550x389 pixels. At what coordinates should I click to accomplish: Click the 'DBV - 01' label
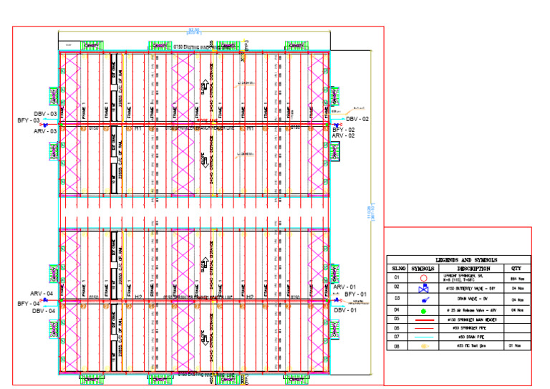click(345, 310)
